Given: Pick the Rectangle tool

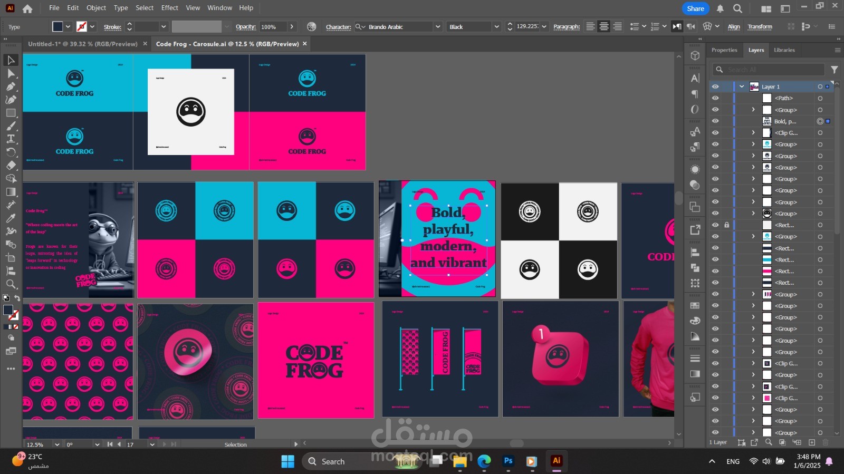Looking at the screenshot, I should point(11,113).
